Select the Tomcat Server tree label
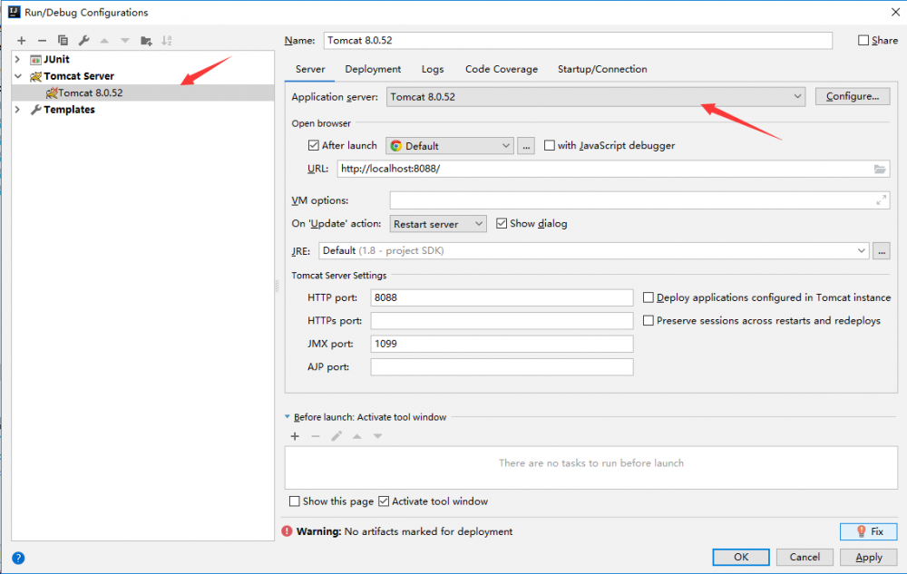The height and width of the screenshot is (574, 907). pos(79,76)
